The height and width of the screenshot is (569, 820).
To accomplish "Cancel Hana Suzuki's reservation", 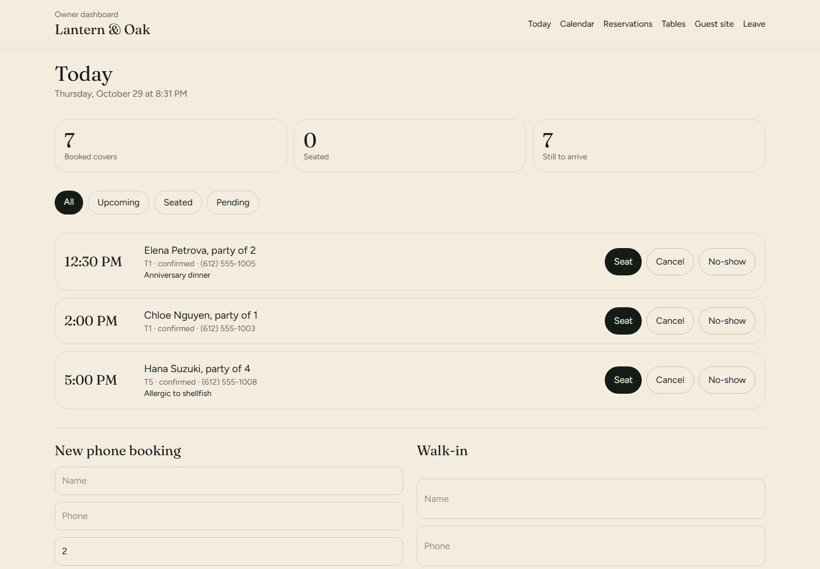I will pyautogui.click(x=670, y=380).
